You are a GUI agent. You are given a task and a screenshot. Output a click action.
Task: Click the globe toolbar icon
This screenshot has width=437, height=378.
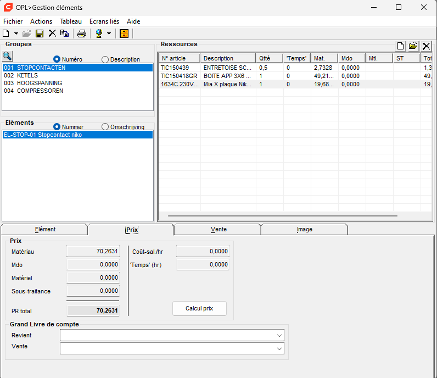99,34
